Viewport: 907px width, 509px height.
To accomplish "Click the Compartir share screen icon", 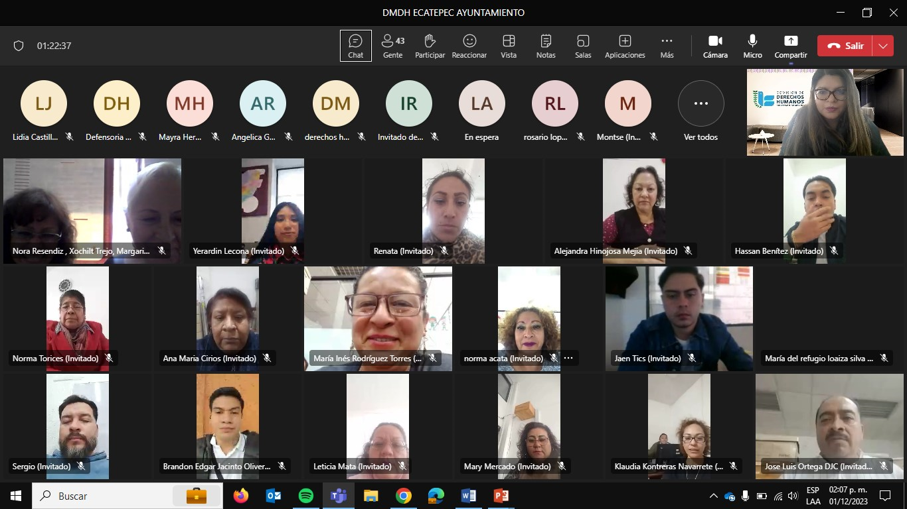I will (x=790, y=46).
